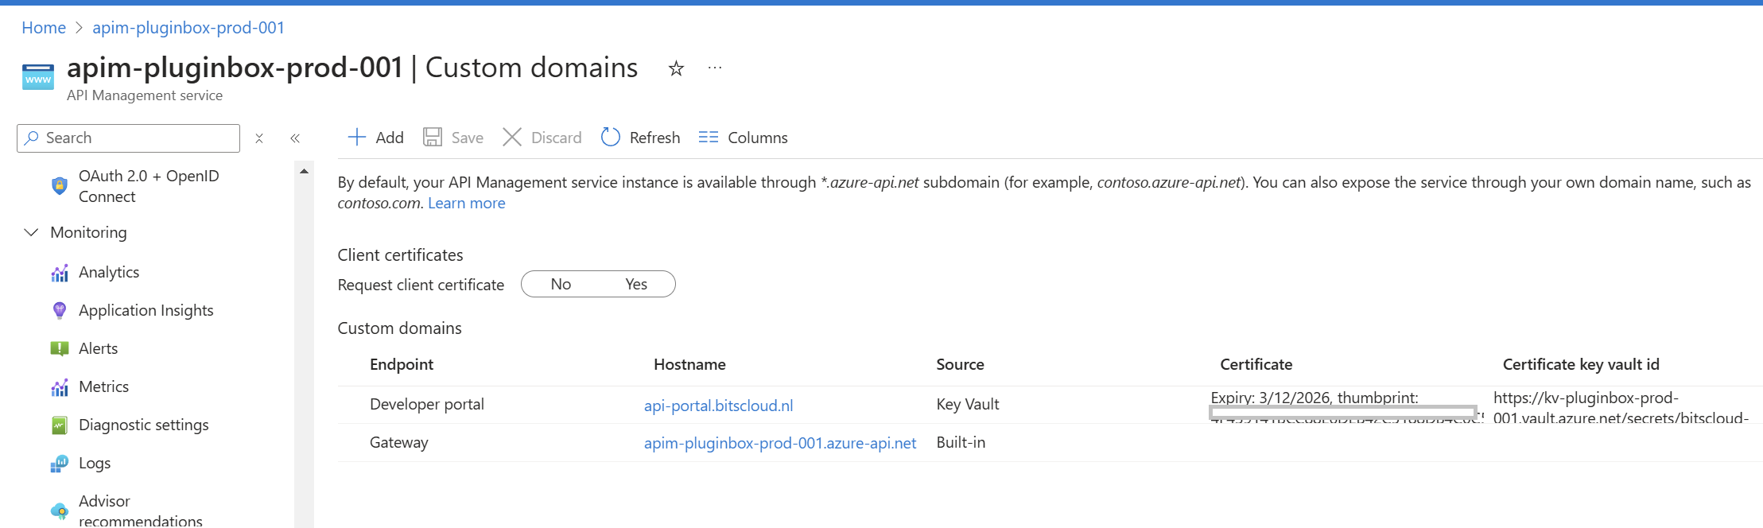This screenshot has width=1763, height=528.
Task: Click the OAuth 2.0 shield icon
Action: click(60, 186)
